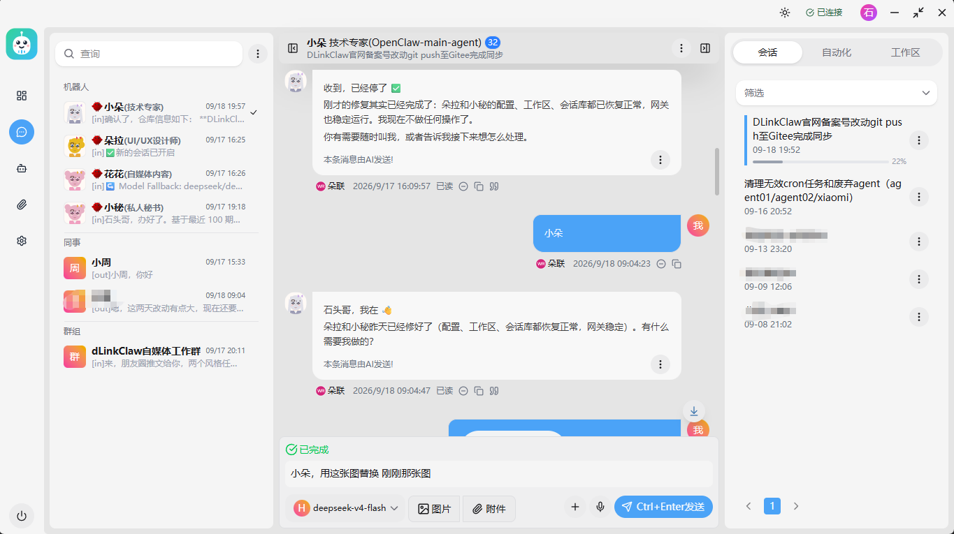
Task: Copy the message sent at 09:04:47
Action: click(x=479, y=391)
